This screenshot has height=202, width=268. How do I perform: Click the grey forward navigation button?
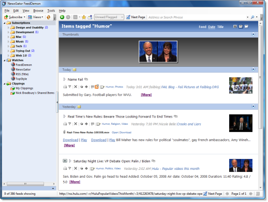(x=68, y=17)
